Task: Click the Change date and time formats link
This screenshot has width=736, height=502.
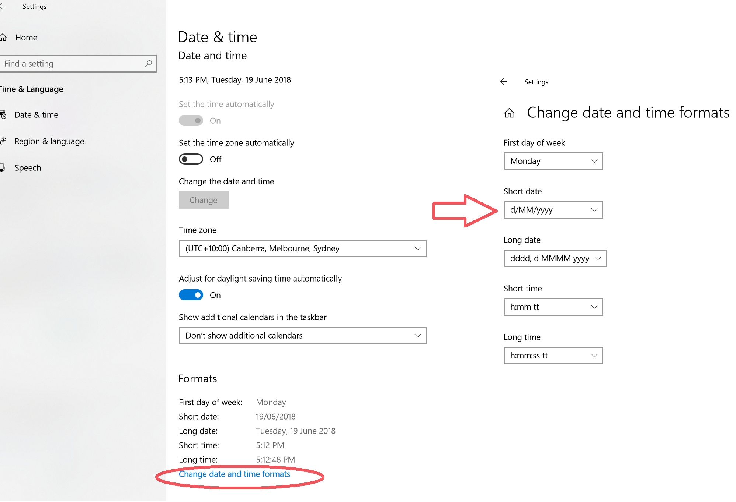Action: [234, 474]
